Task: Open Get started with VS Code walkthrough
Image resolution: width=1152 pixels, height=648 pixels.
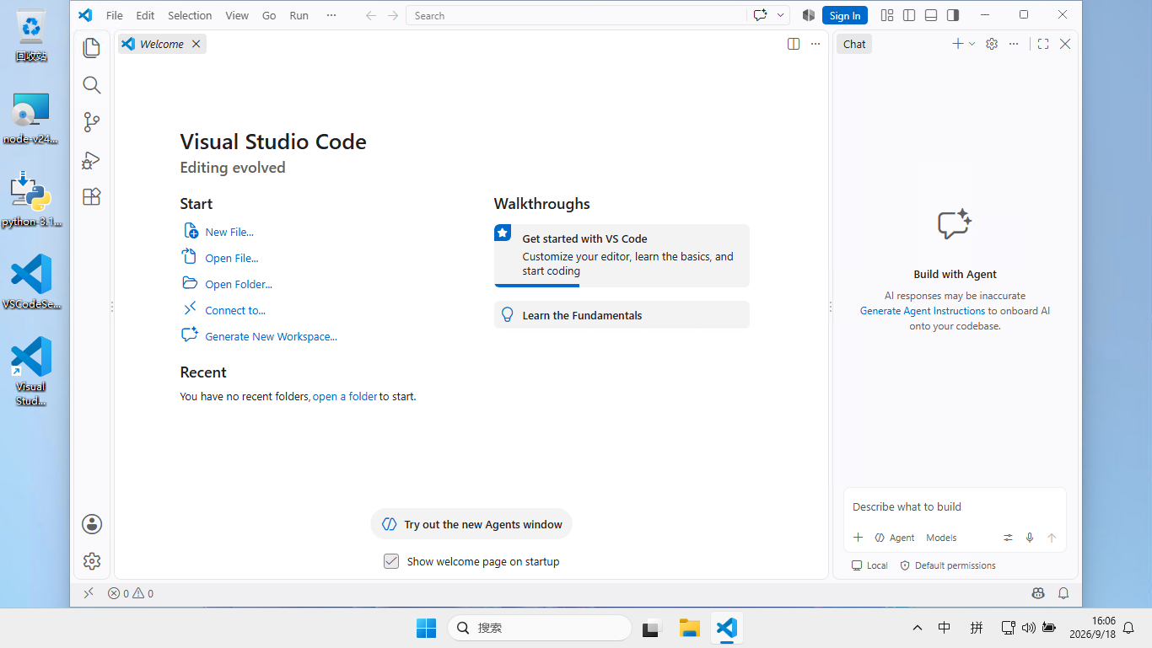Action: pyautogui.click(x=622, y=255)
